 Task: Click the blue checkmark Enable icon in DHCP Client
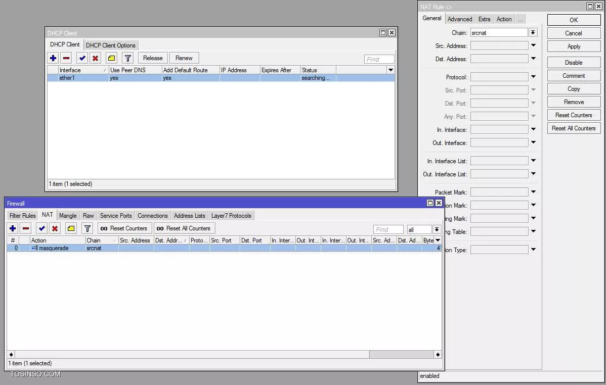82,58
